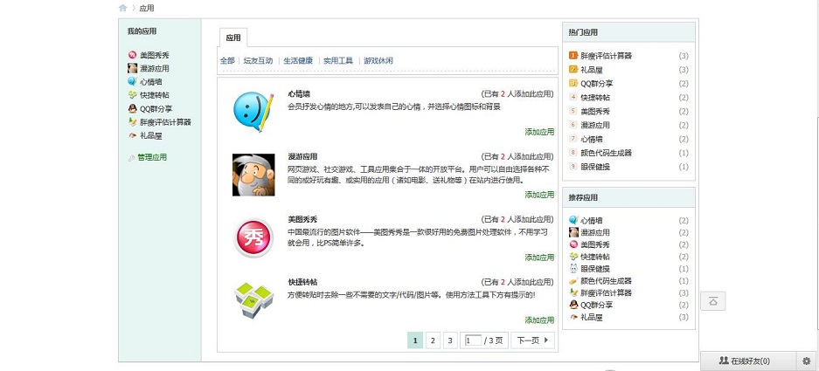This screenshot has height=371, width=819.
Task: Filter apps by 全部 category
Action: 227,60
